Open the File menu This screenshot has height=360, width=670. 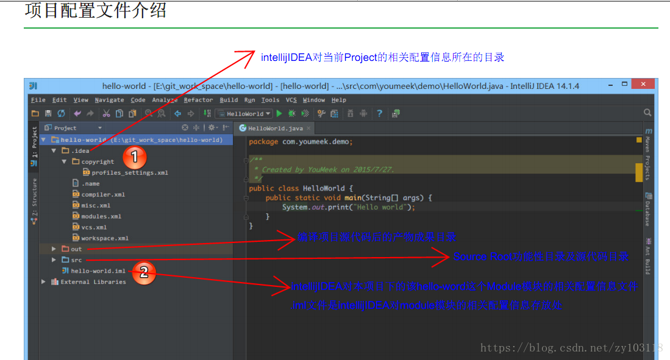pos(38,100)
